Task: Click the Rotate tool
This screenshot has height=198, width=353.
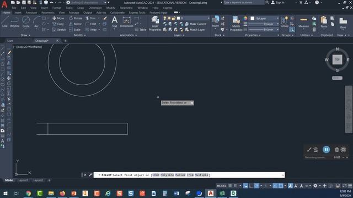Action: 76,18
